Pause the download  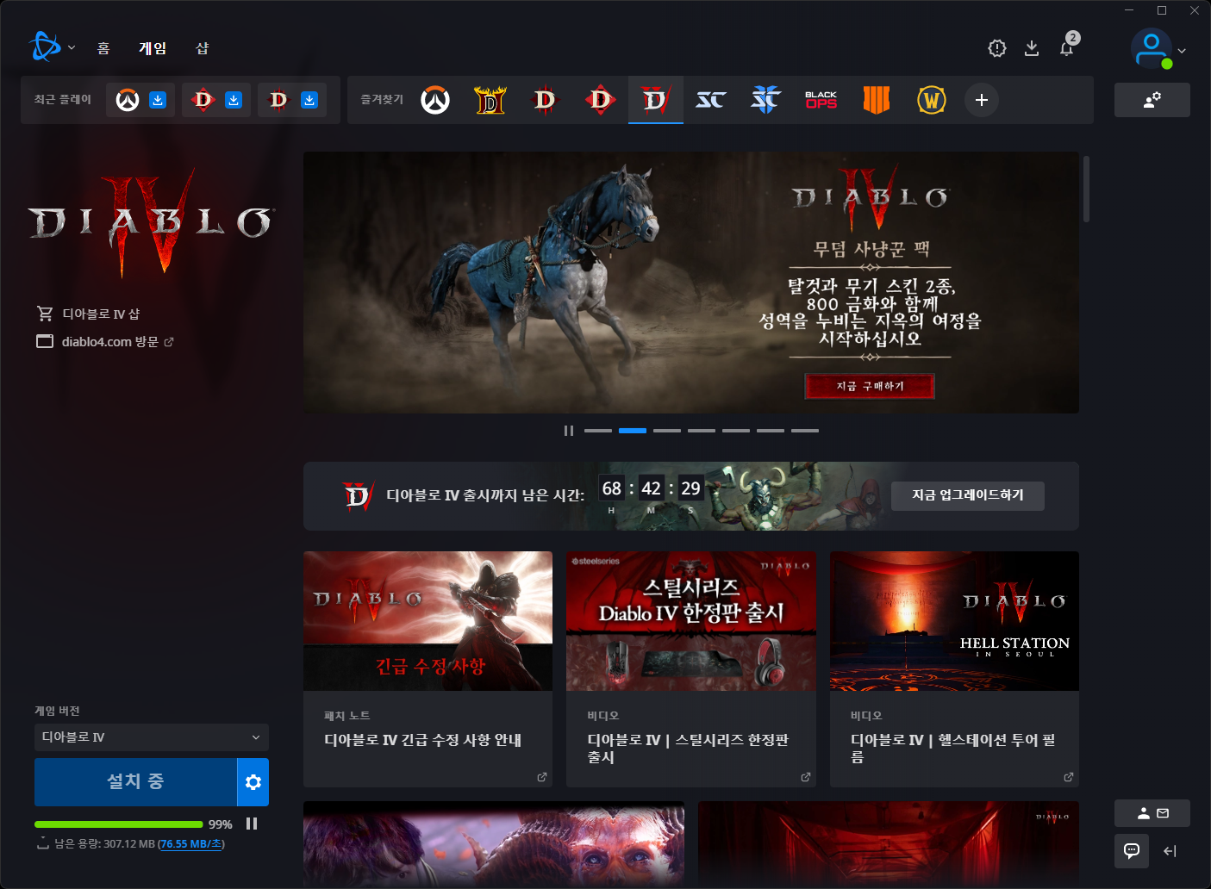click(252, 824)
